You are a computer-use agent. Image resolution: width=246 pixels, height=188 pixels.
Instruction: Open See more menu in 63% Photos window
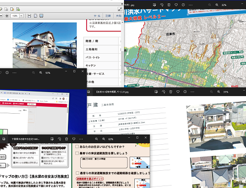tap(81, 139)
